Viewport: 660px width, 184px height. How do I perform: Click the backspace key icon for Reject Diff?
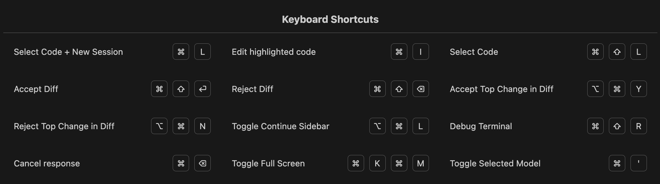click(x=420, y=89)
